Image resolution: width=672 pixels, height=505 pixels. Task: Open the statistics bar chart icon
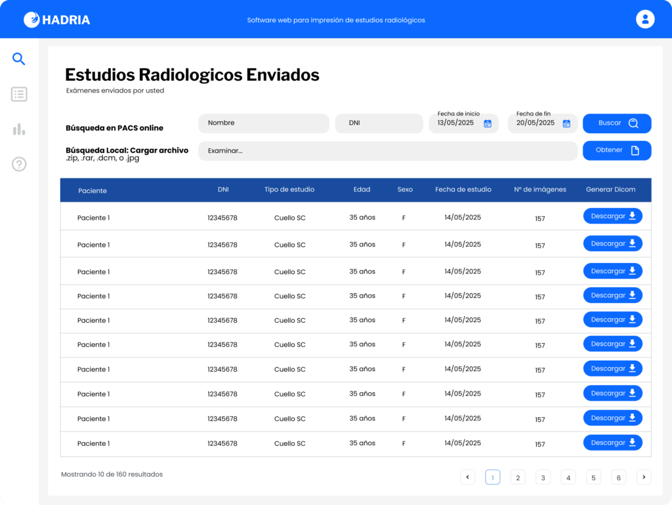[19, 129]
